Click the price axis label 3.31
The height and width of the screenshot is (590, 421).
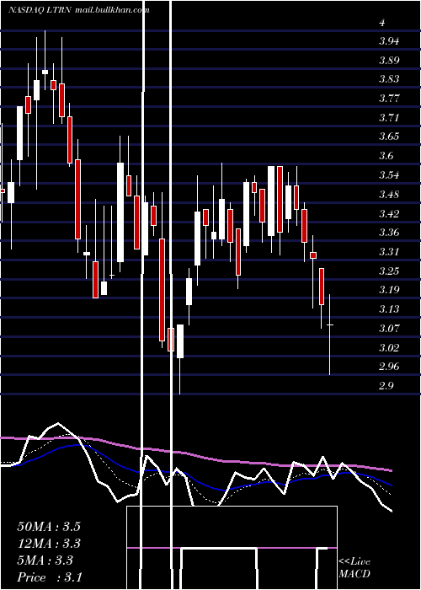point(389,252)
